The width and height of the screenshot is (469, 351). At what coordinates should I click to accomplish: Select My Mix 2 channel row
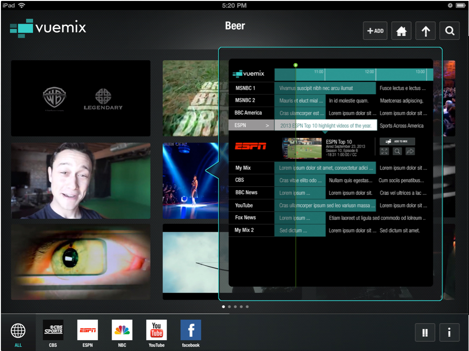coord(251,230)
